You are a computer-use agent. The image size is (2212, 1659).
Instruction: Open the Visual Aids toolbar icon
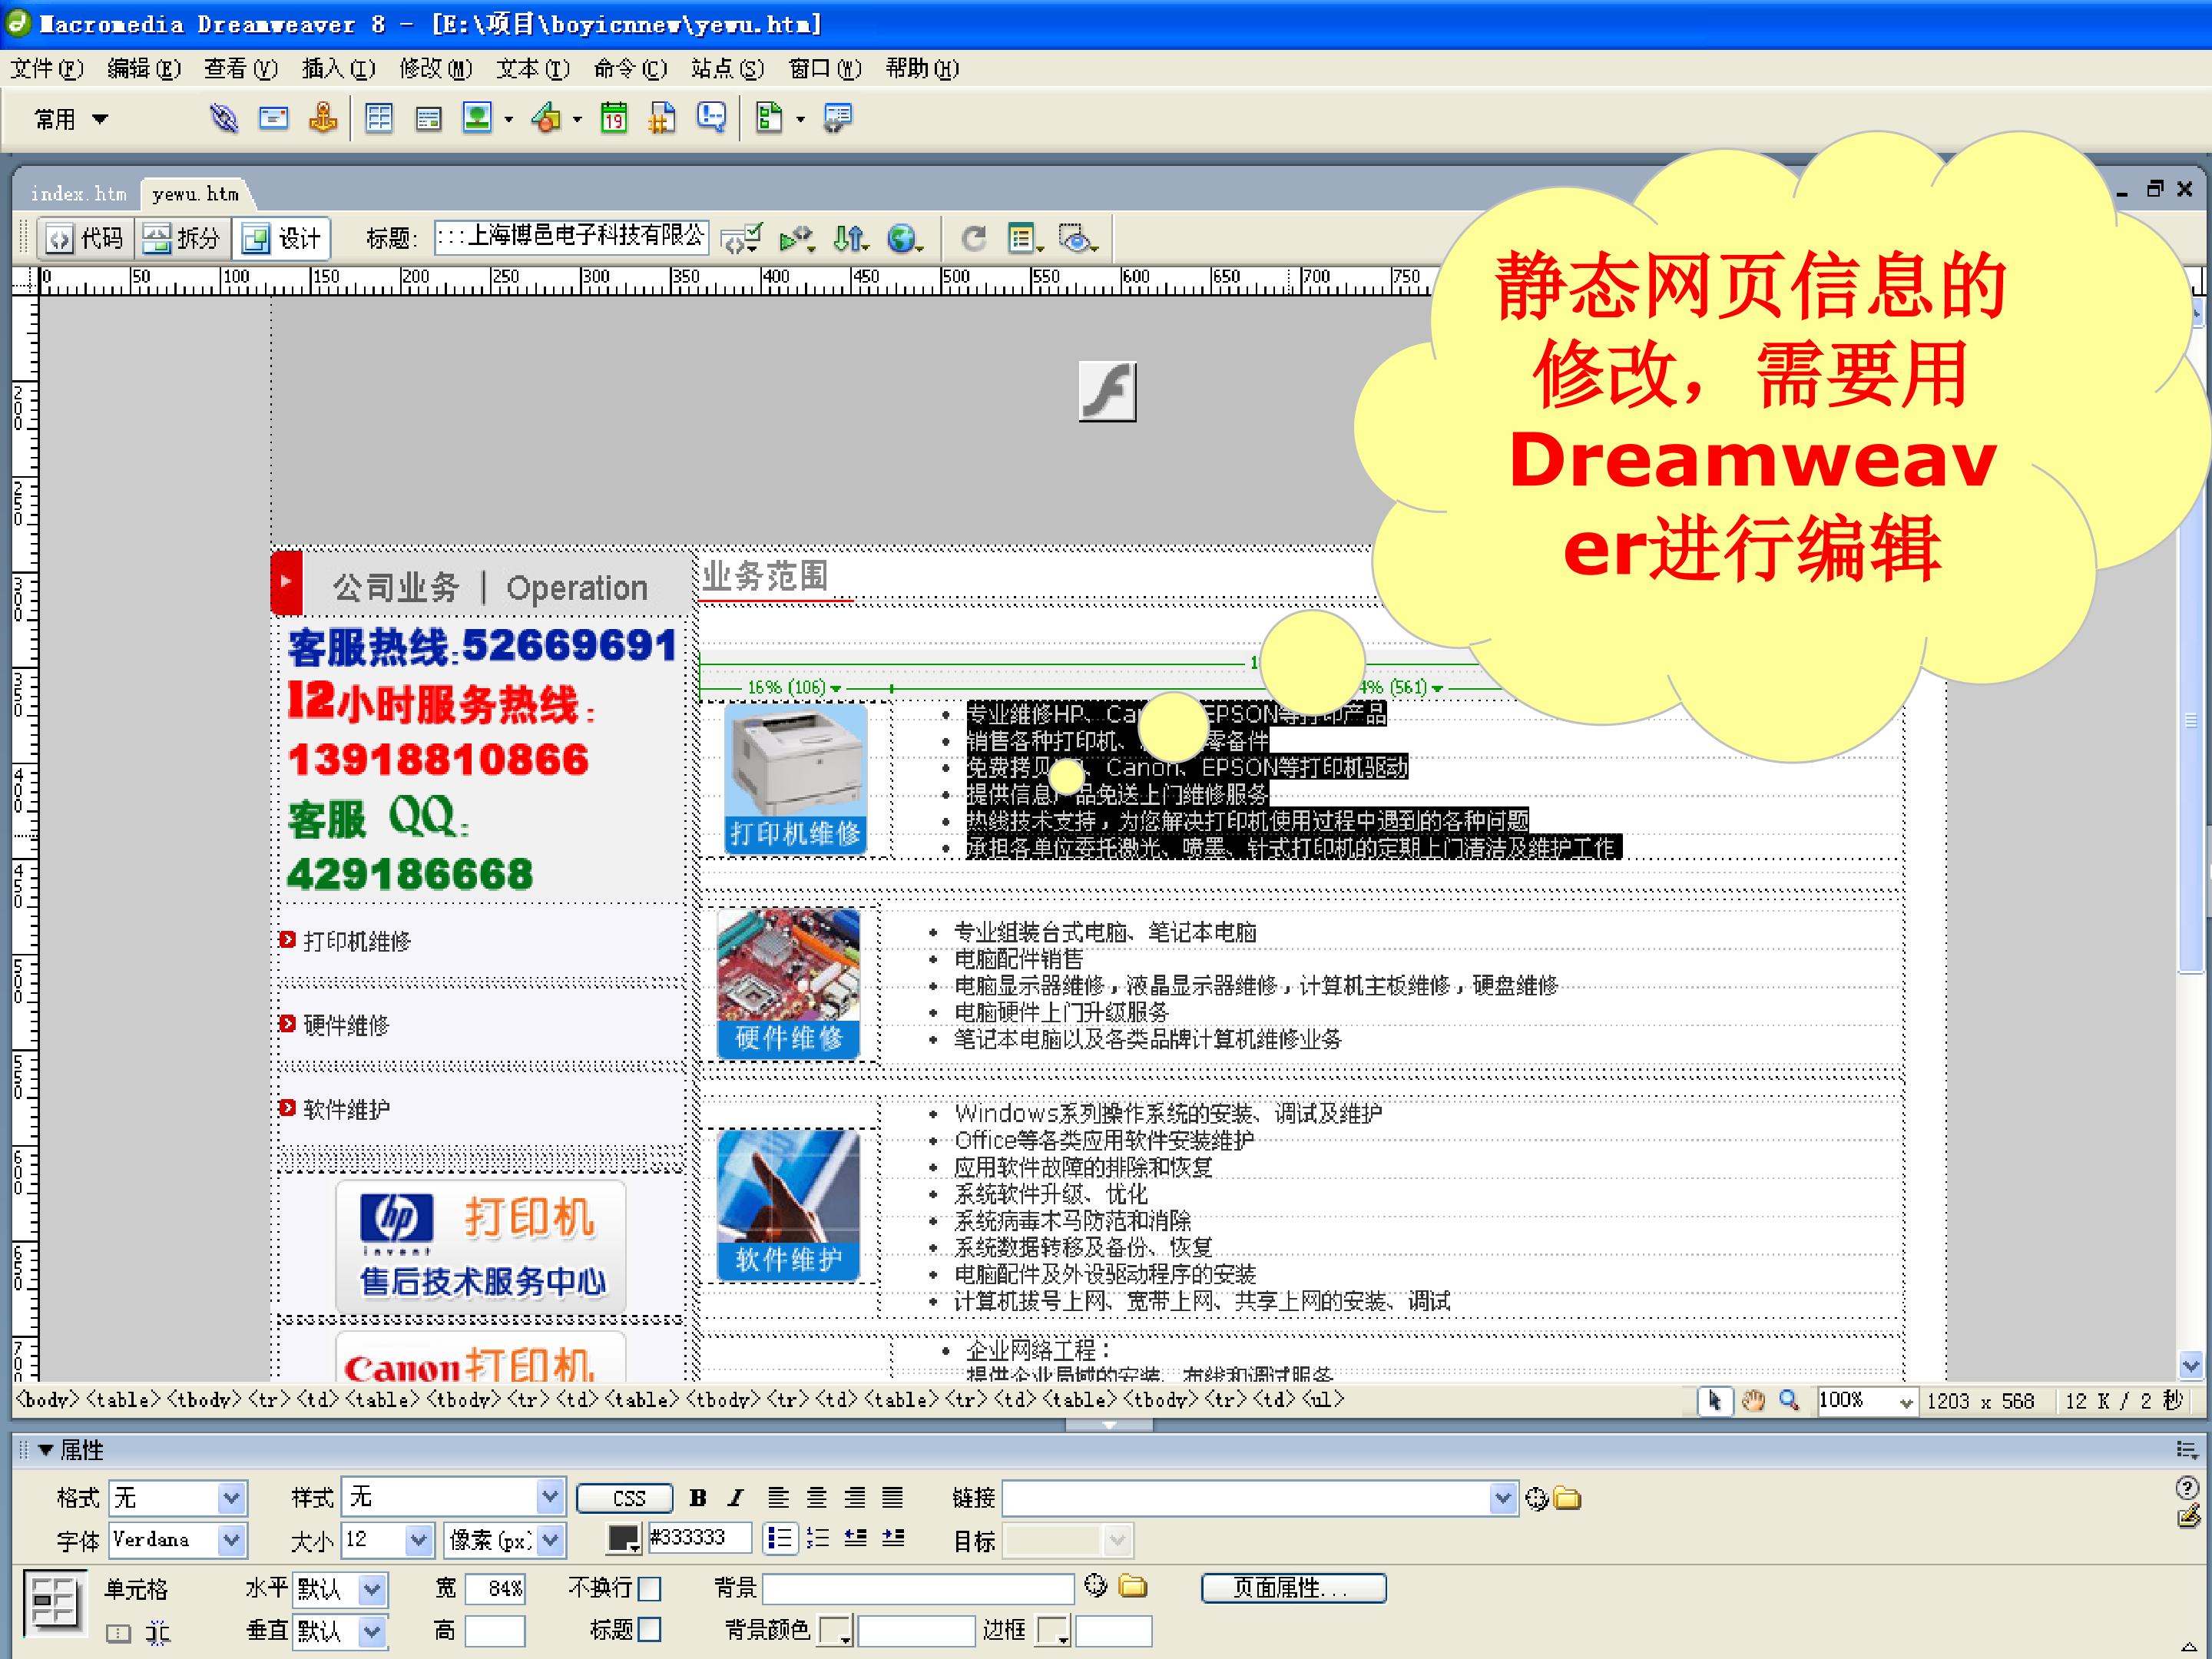[x=1077, y=239]
